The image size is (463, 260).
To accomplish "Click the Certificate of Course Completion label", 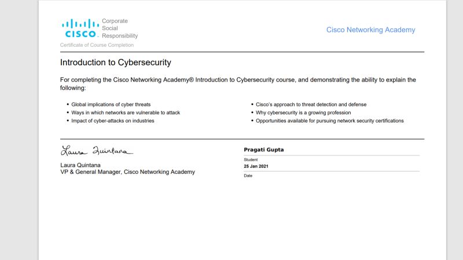I will pos(97,45).
